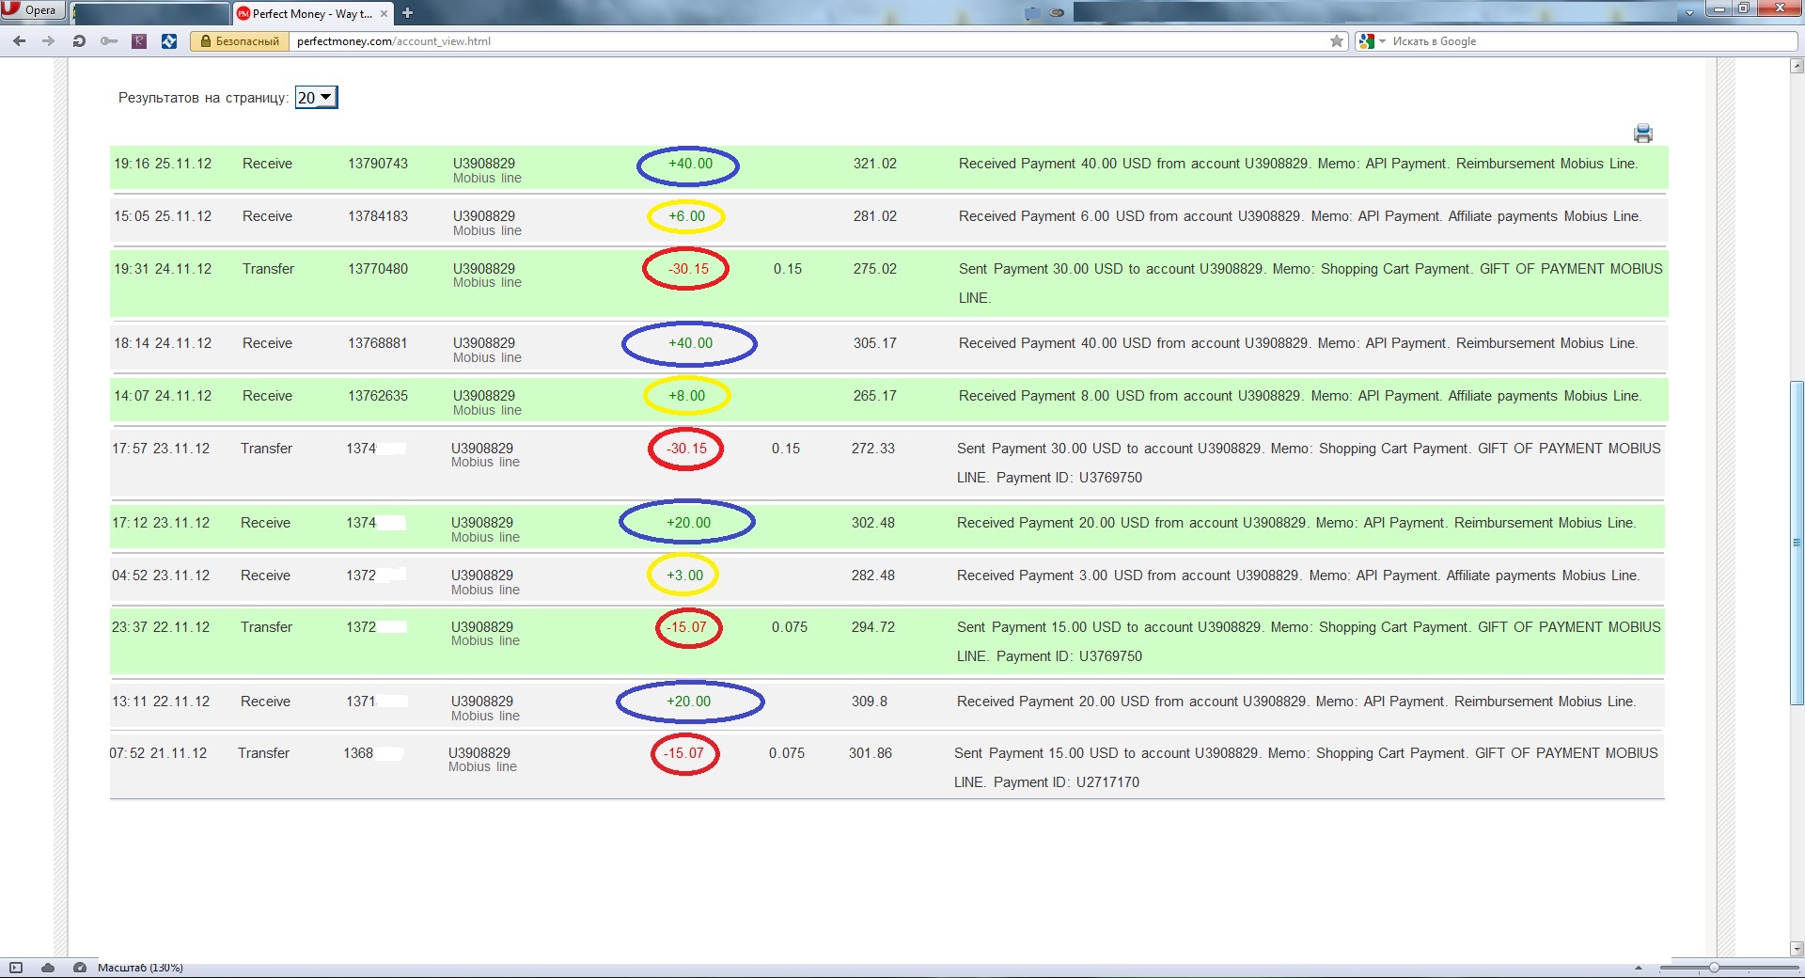1805x978 pixels.
Task: Click the date 07:52 21.11.12
Action: pos(158,753)
